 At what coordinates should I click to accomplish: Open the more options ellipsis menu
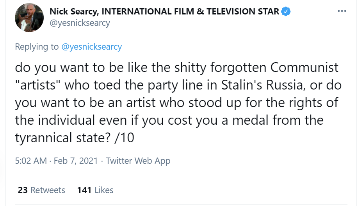[x=342, y=11]
